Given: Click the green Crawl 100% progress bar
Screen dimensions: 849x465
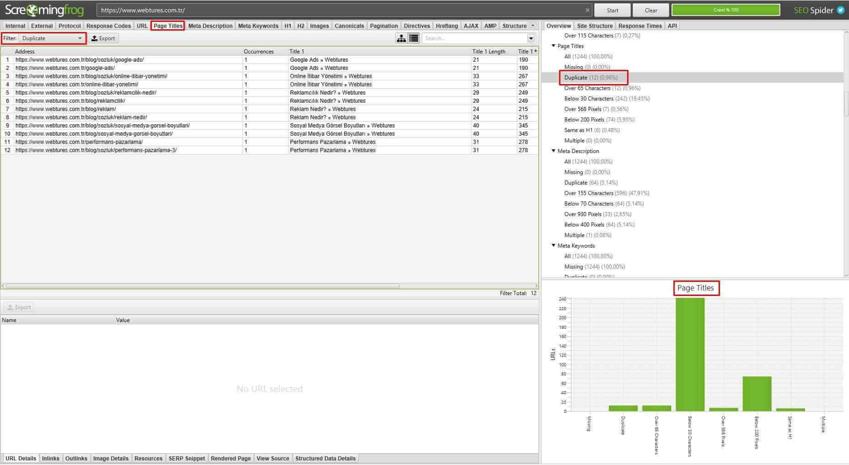Looking at the screenshot, I should [725, 10].
